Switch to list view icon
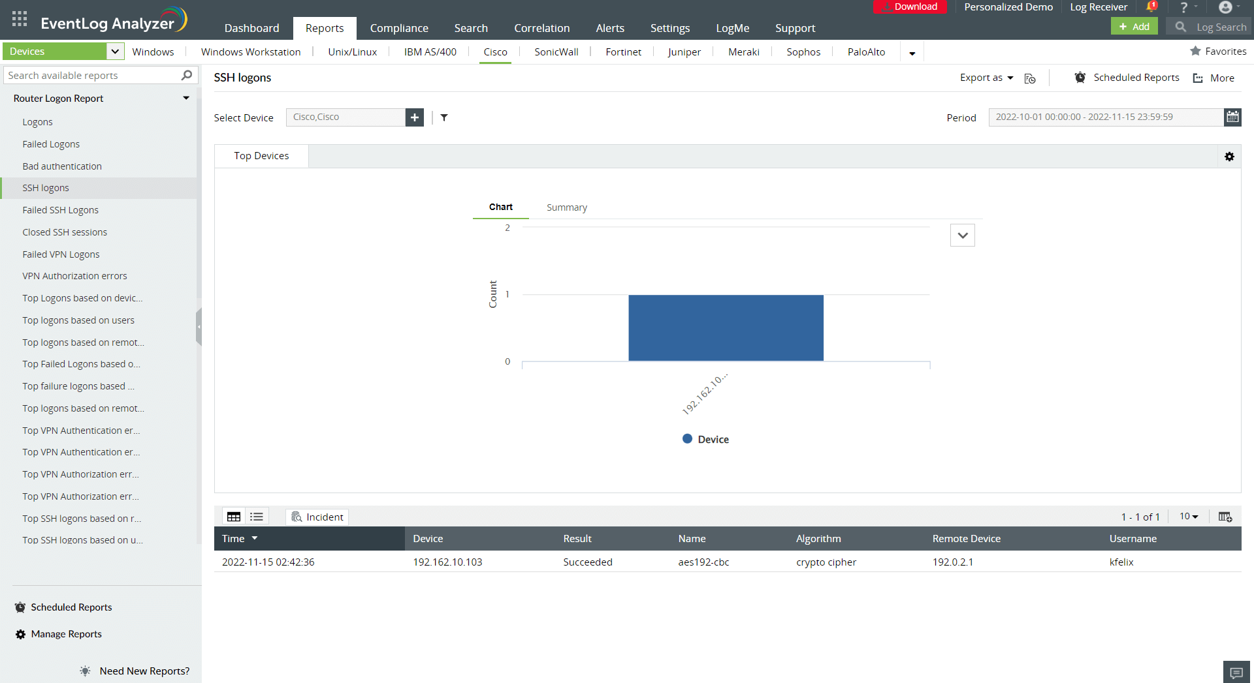The height and width of the screenshot is (683, 1254). point(257,517)
